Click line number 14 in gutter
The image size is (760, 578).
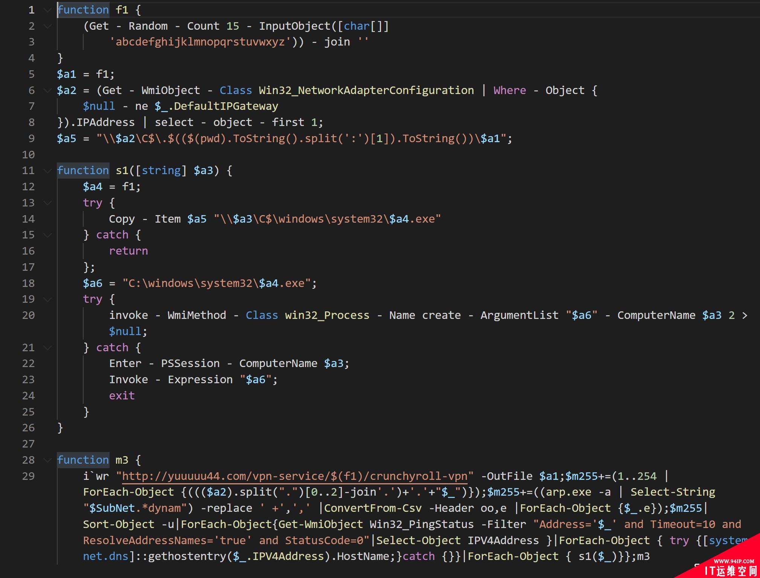click(x=28, y=219)
